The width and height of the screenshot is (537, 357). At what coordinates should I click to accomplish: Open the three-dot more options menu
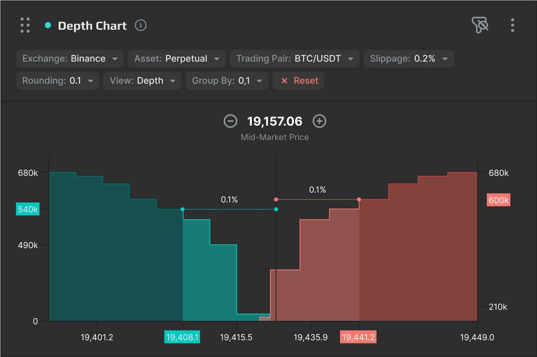point(513,25)
